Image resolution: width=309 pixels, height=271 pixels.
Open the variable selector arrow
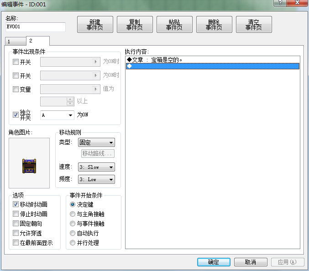(96, 89)
